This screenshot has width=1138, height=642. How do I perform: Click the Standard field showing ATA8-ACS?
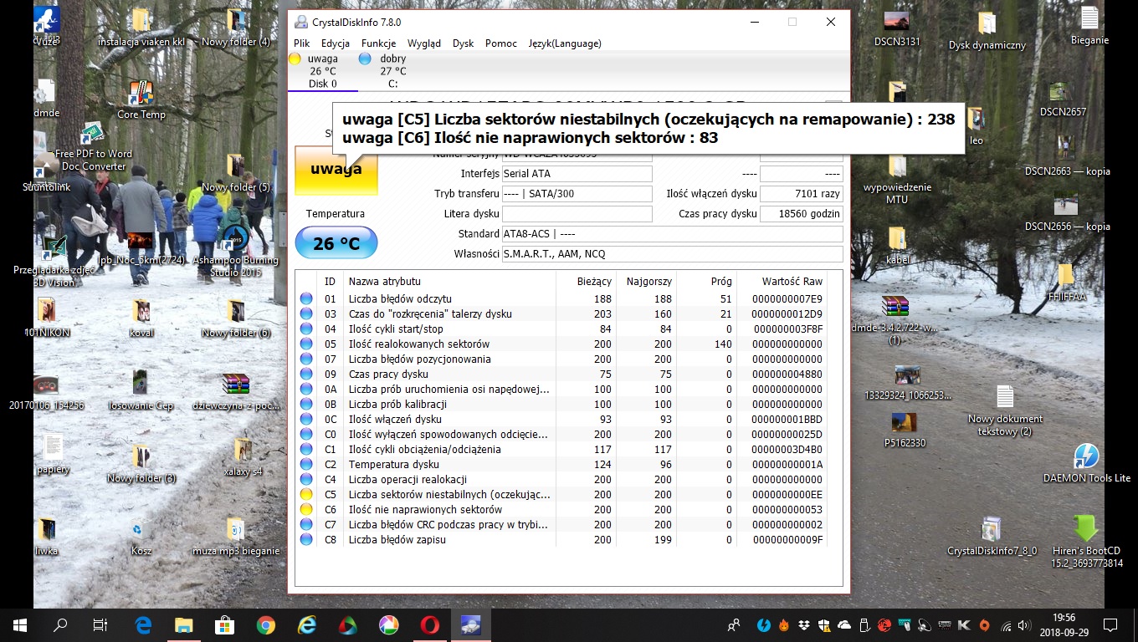[672, 234]
